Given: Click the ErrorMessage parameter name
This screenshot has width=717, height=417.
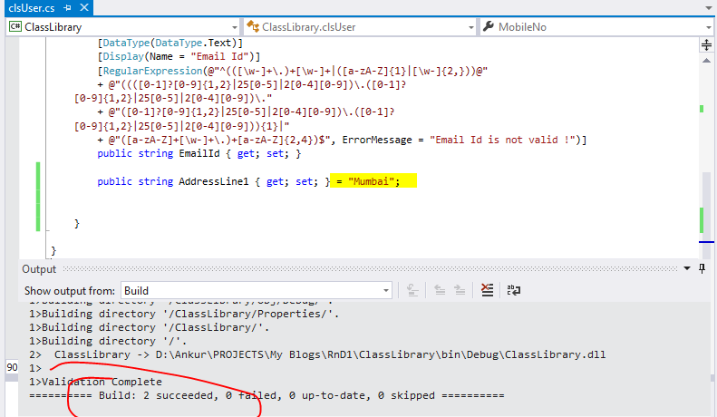Looking at the screenshot, I should [377, 140].
